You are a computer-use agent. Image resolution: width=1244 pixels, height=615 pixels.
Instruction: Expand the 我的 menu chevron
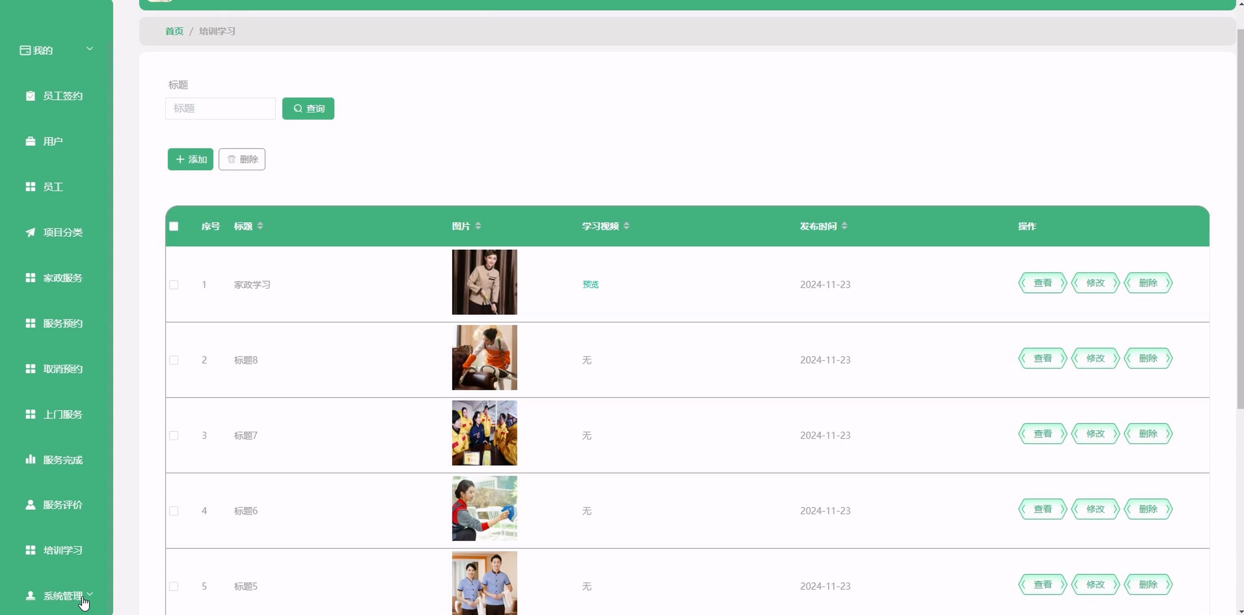point(90,48)
